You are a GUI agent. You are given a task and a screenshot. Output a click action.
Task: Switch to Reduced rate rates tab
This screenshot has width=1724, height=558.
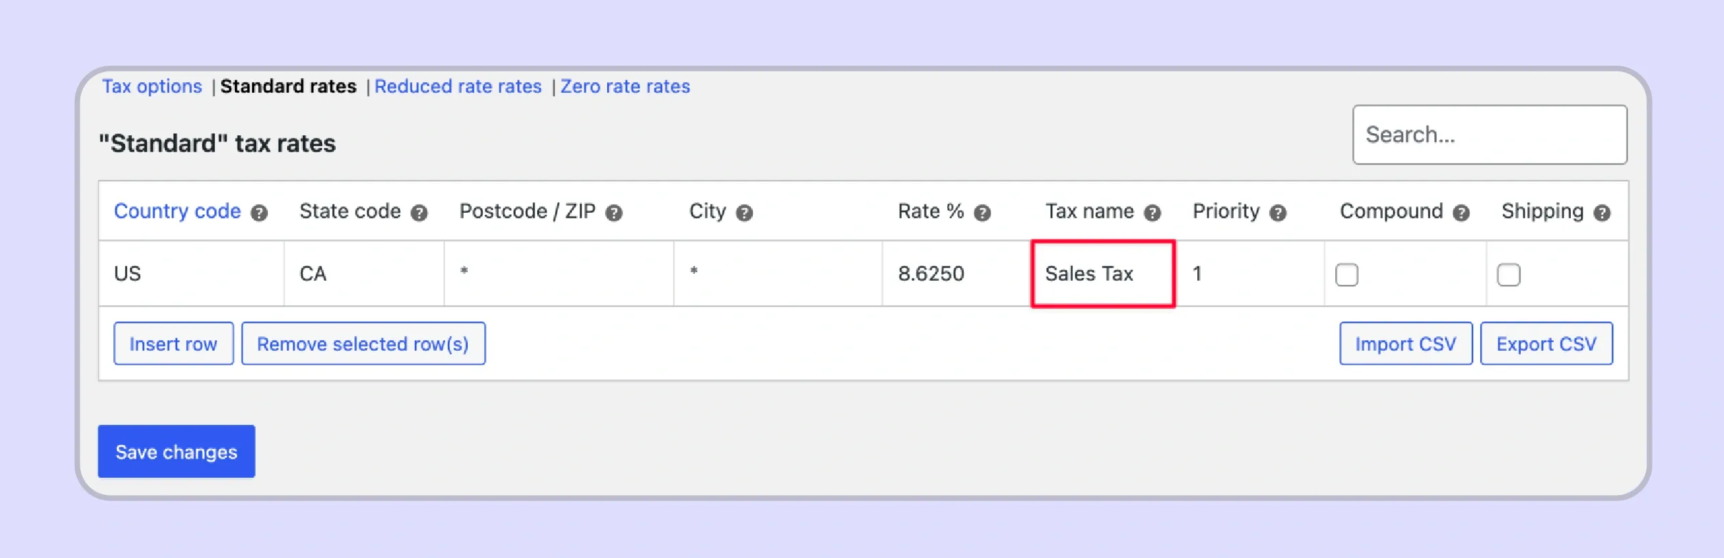coord(458,86)
